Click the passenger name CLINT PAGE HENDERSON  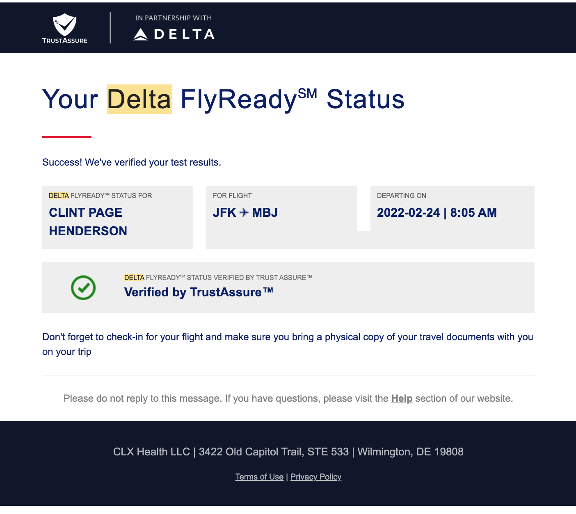coord(88,222)
